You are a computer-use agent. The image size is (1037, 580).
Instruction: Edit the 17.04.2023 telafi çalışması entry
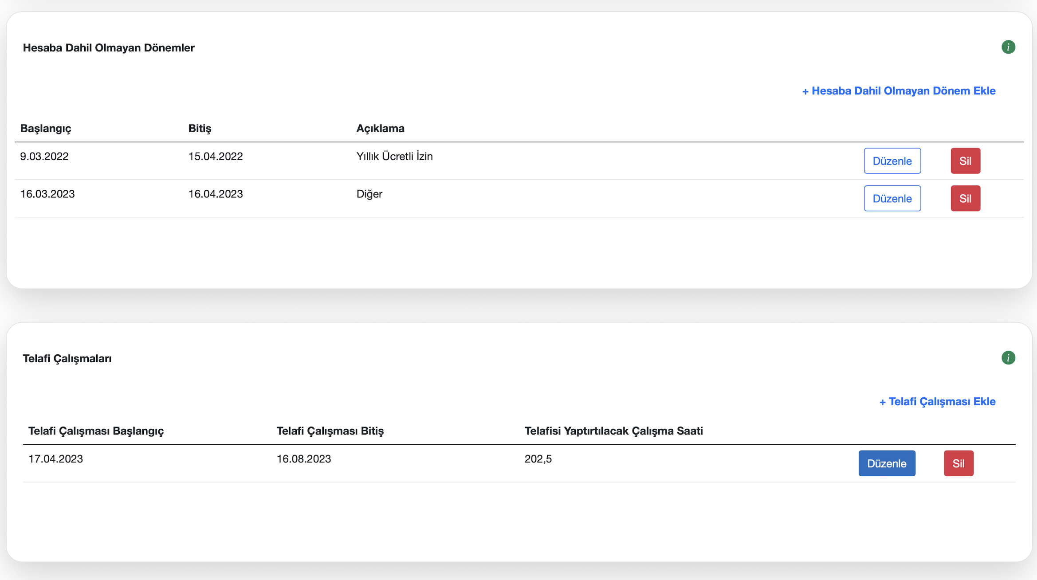tap(886, 463)
